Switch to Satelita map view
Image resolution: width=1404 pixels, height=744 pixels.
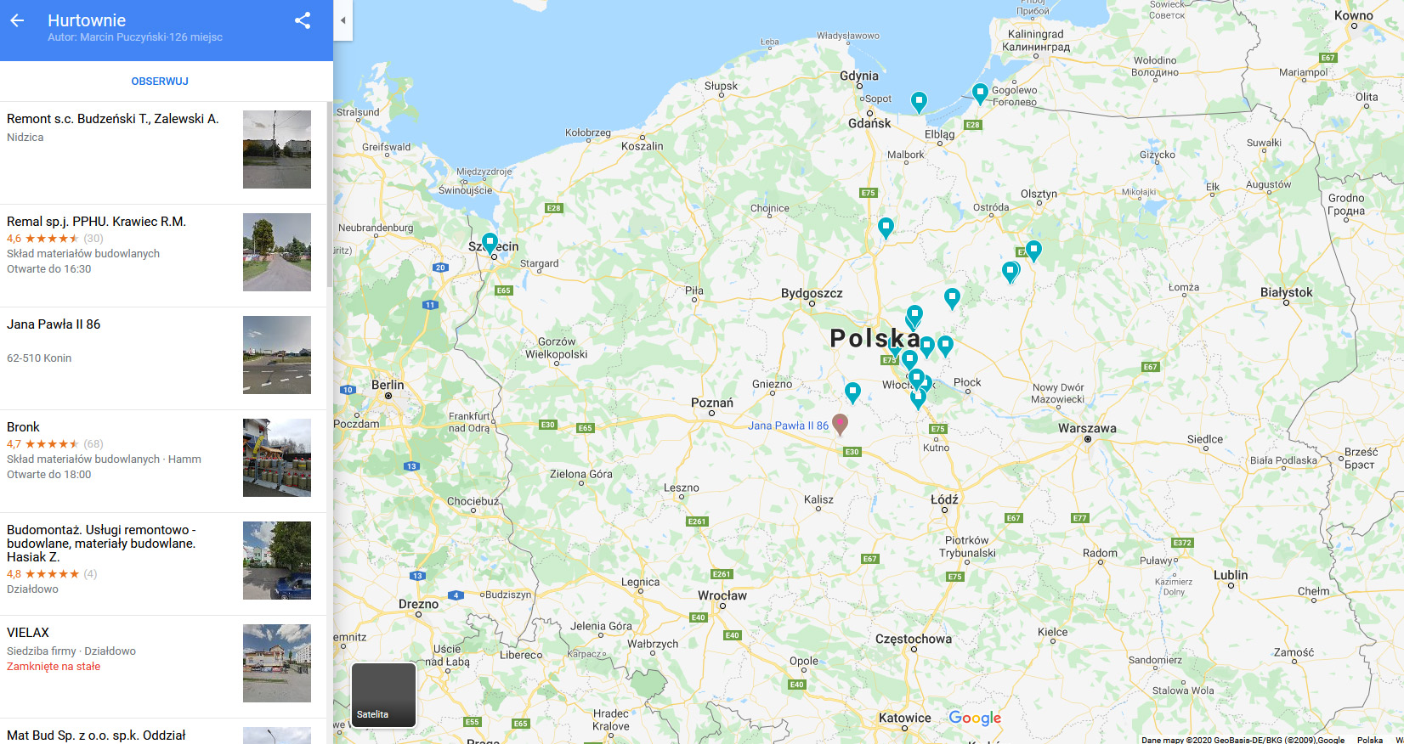[x=383, y=696]
